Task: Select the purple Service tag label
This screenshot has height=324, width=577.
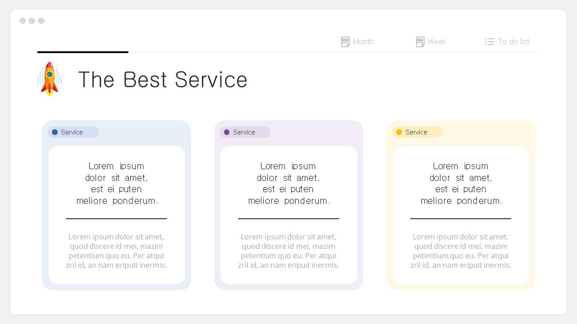Action: [x=244, y=132]
